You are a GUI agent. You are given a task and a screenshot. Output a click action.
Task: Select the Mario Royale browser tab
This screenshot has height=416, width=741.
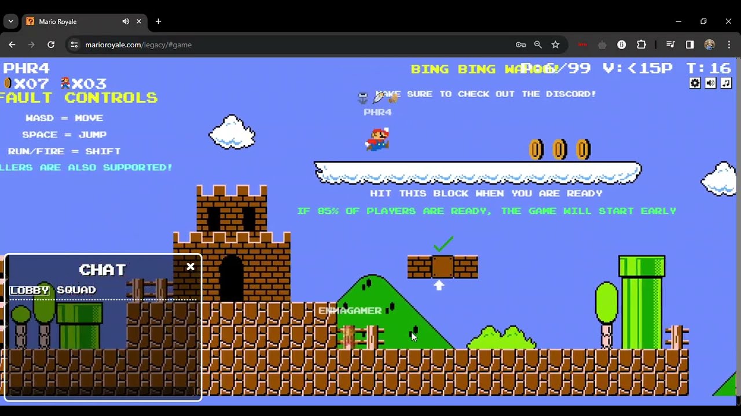(84, 21)
